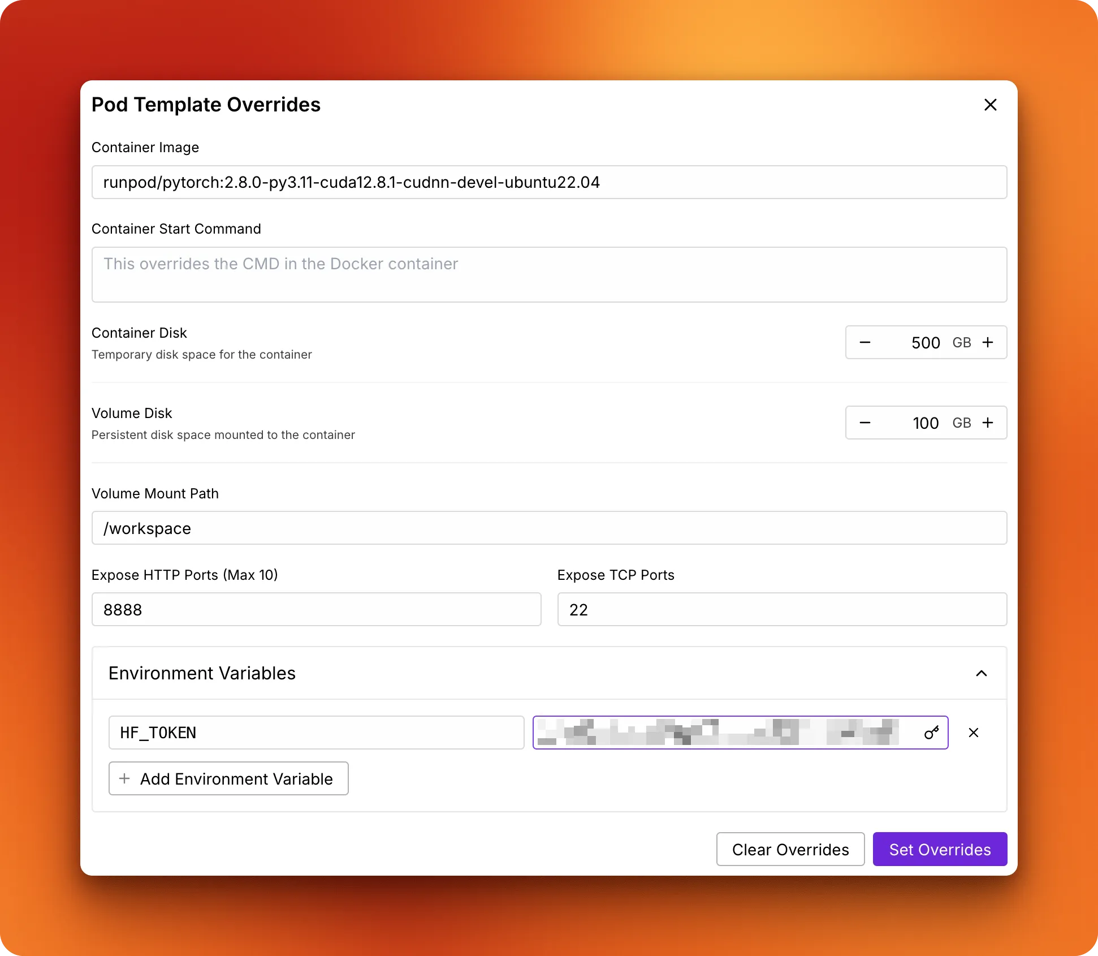Increase Volume Disk size with plus icon
1098x956 pixels.
pos(988,423)
